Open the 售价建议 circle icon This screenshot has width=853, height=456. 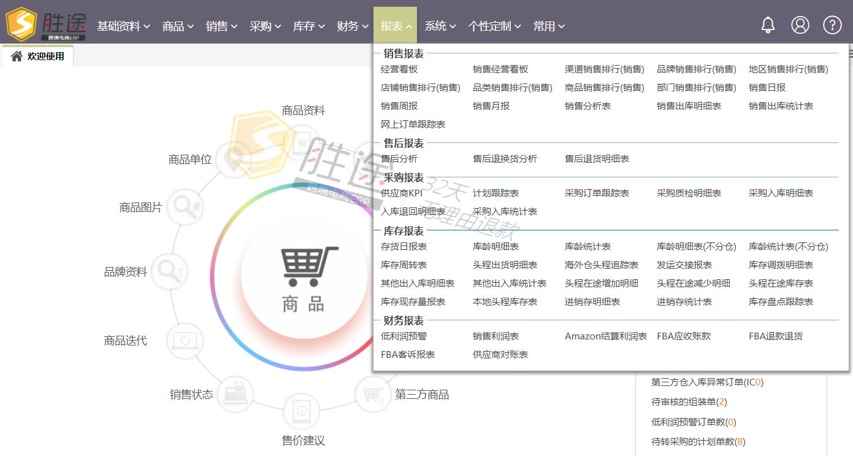coord(301,411)
